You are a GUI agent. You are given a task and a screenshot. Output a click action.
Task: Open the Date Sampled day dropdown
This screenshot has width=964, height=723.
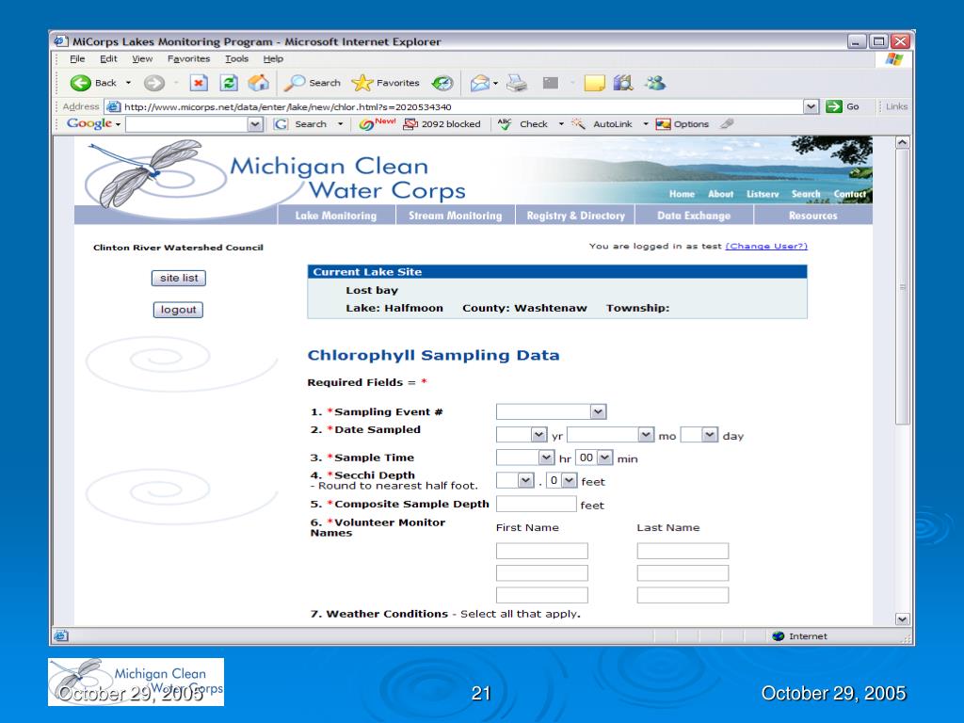click(710, 435)
